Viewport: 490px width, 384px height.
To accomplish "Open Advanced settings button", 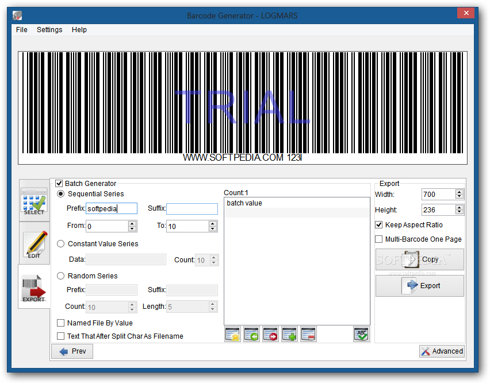I will tap(442, 351).
